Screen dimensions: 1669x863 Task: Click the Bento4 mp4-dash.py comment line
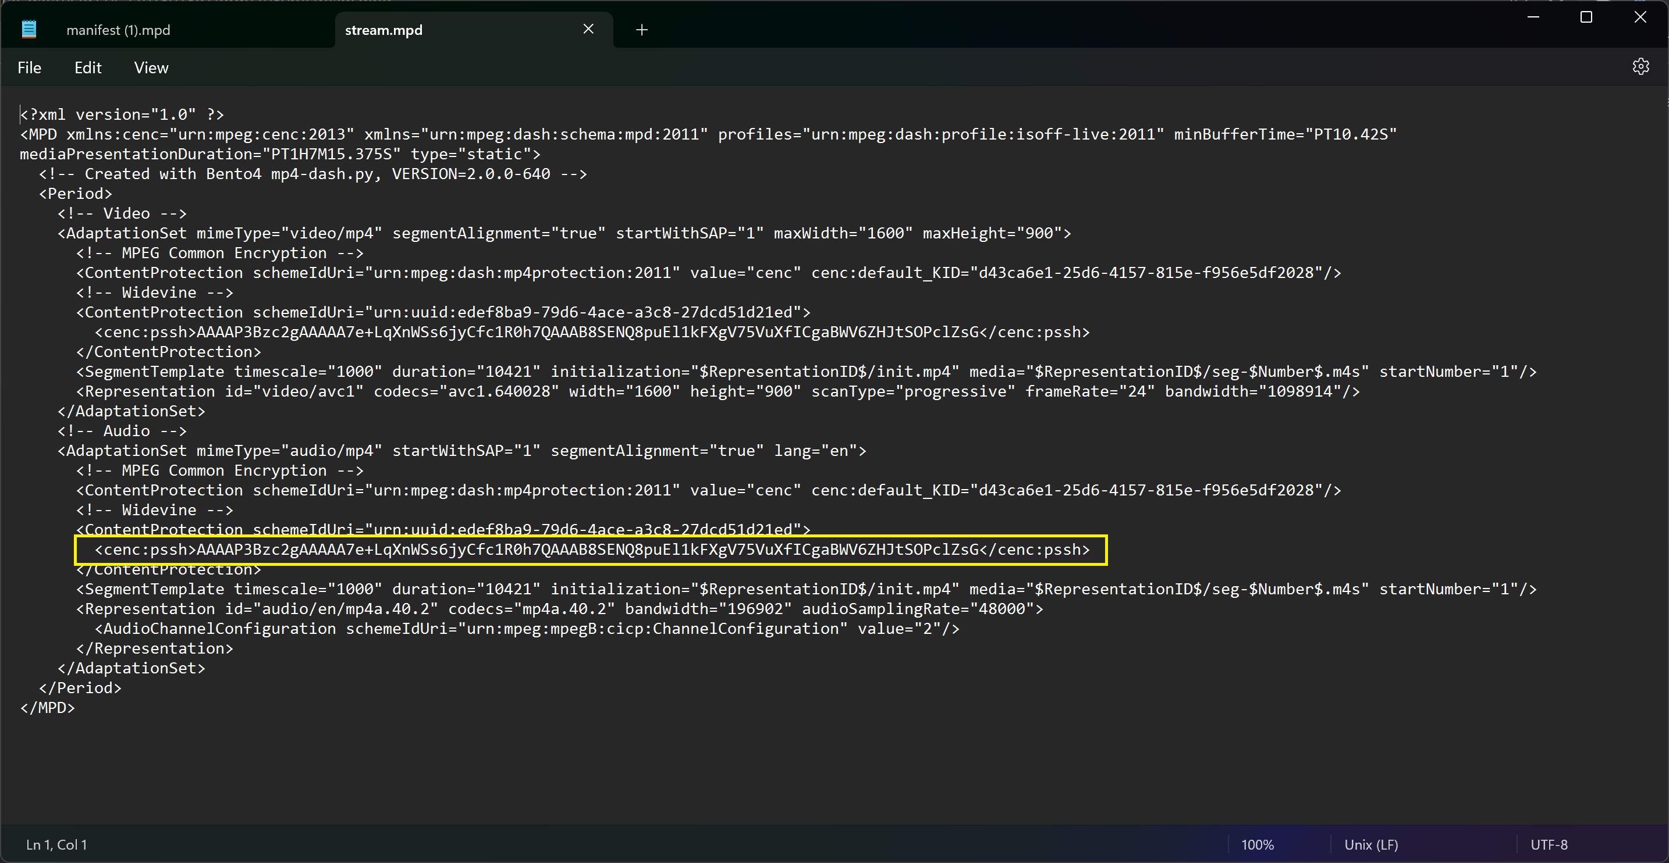313,174
